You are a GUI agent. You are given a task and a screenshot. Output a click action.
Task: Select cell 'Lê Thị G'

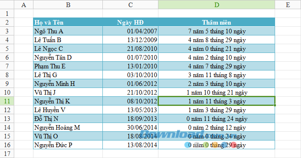coord(68,75)
